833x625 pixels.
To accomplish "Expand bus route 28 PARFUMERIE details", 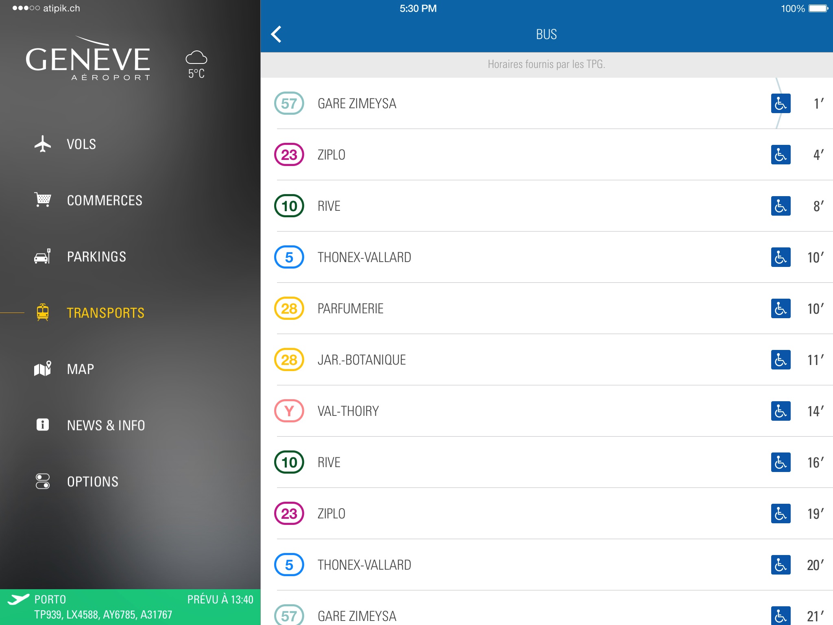I will click(x=548, y=307).
